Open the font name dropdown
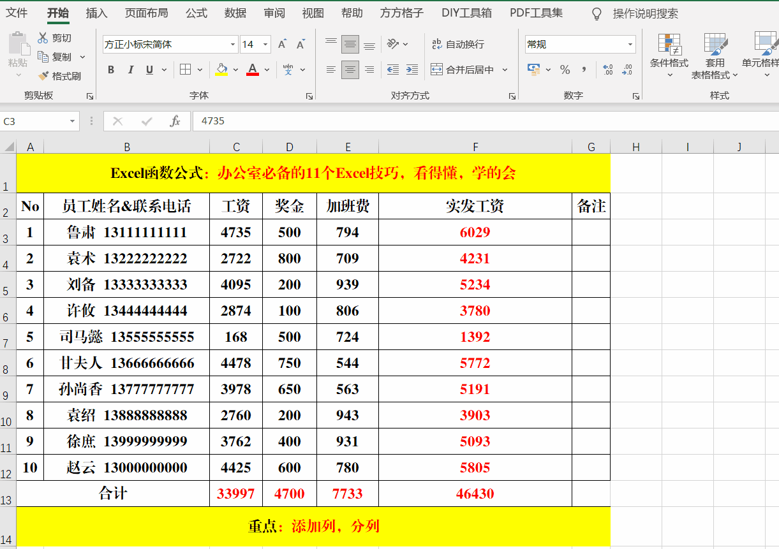Image resolution: width=779 pixels, height=549 pixels. (233, 45)
